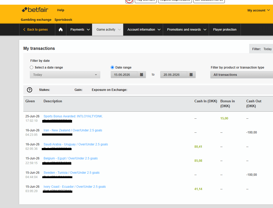Click the Exposure on Exchange label
The image size is (273, 208).
tap(109, 90)
